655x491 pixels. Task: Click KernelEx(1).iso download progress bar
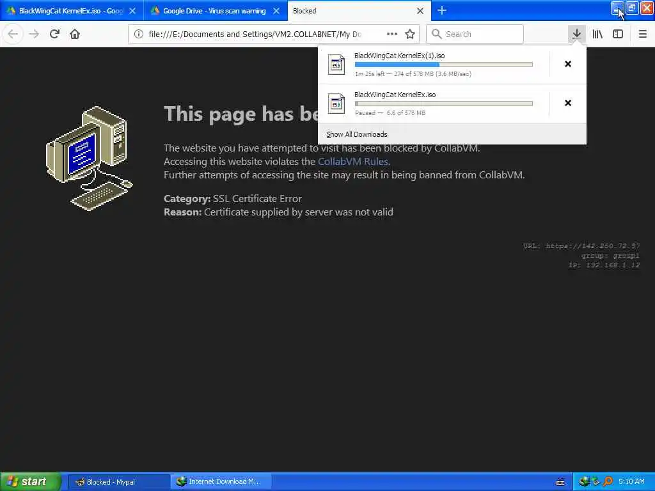click(x=444, y=65)
